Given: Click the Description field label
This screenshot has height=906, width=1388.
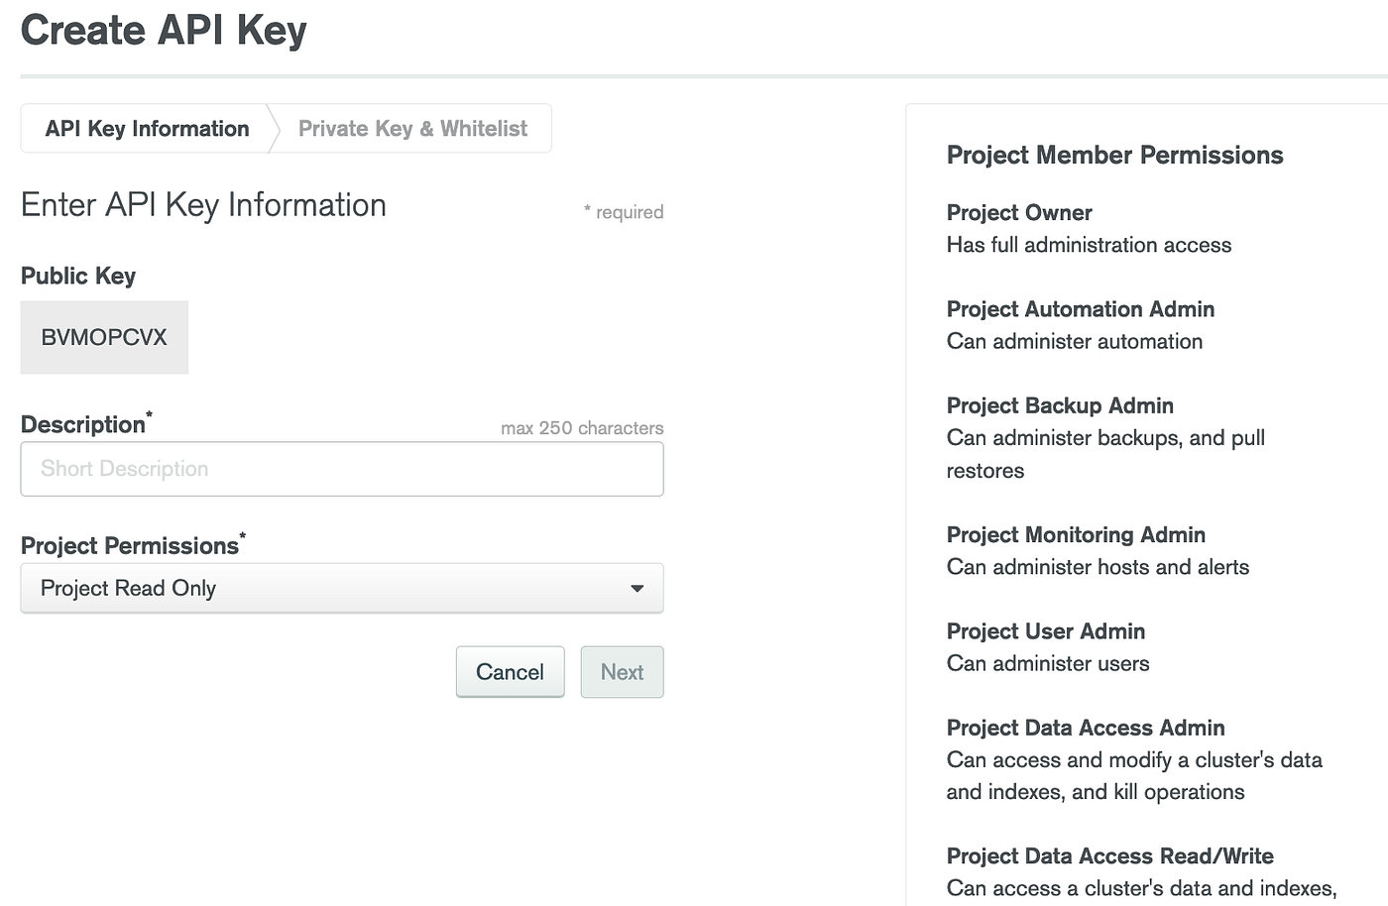Looking at the screenshot, I should coord(83,425).
